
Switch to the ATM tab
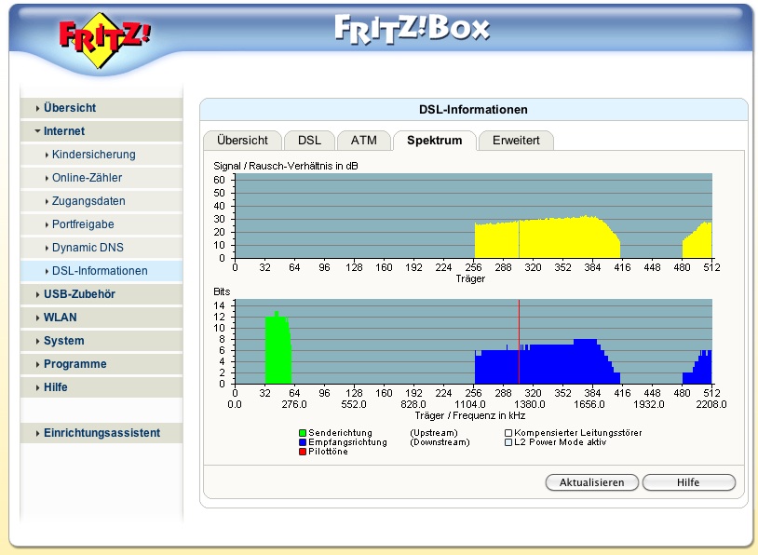[363, 141]
